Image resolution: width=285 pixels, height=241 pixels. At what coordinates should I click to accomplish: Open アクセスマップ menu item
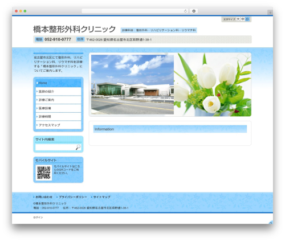58,125
